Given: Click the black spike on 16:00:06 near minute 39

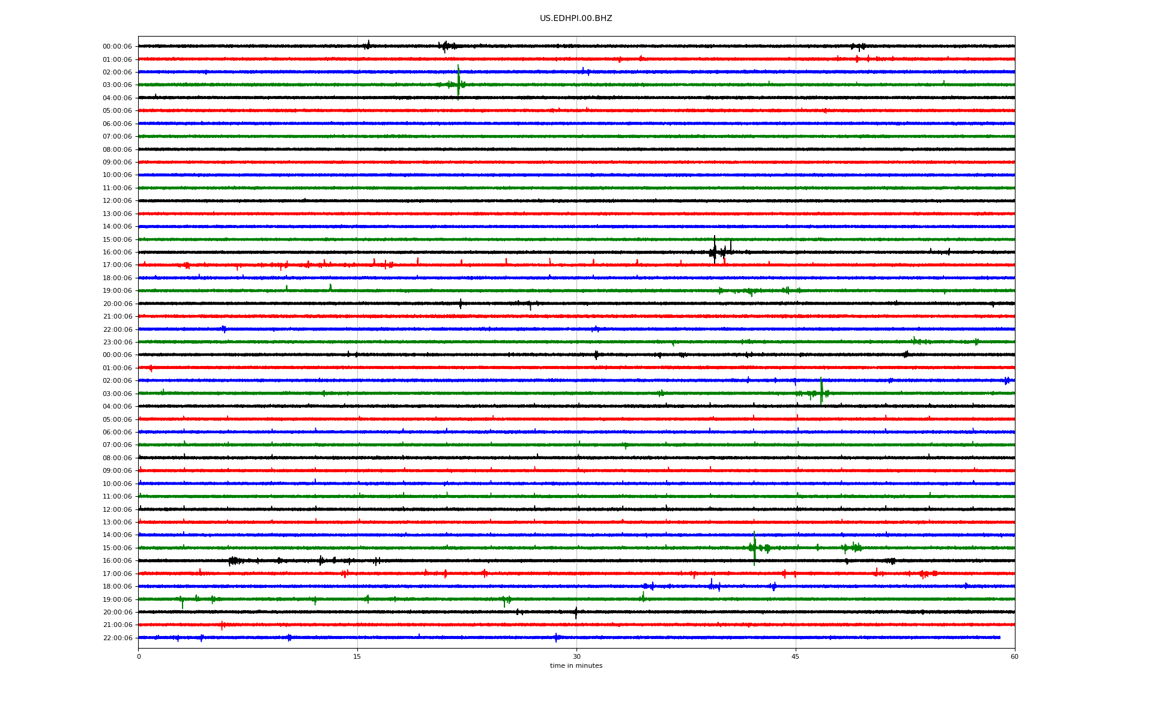Looking at the screenshot, I should point(715,250).
